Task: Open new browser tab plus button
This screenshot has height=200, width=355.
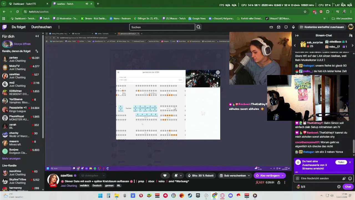Action: coord(98,4)
